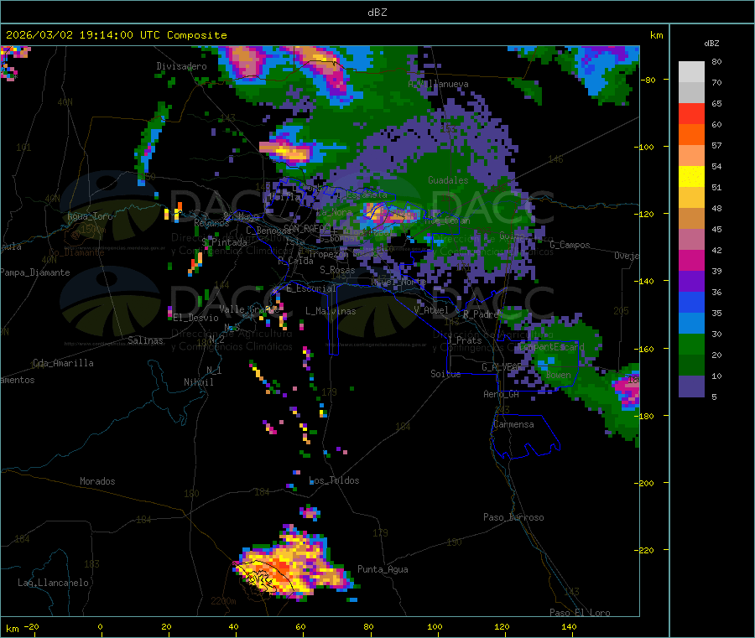Image resolution: width=755 pixels, height=638 pixels.
Task: Click the 'dBZ' title in the top bar
Action: click(377, 13)
